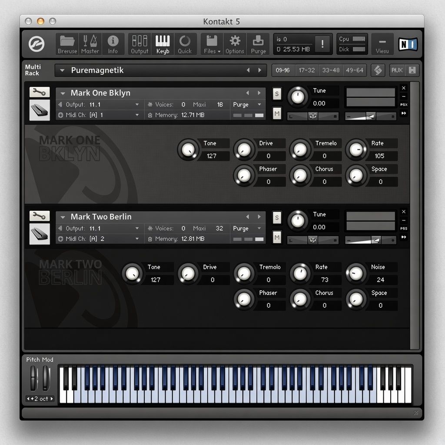Open Mark Two Berlin instrument name dropdown
445x445 pixels.
click(x=63, y=217)
